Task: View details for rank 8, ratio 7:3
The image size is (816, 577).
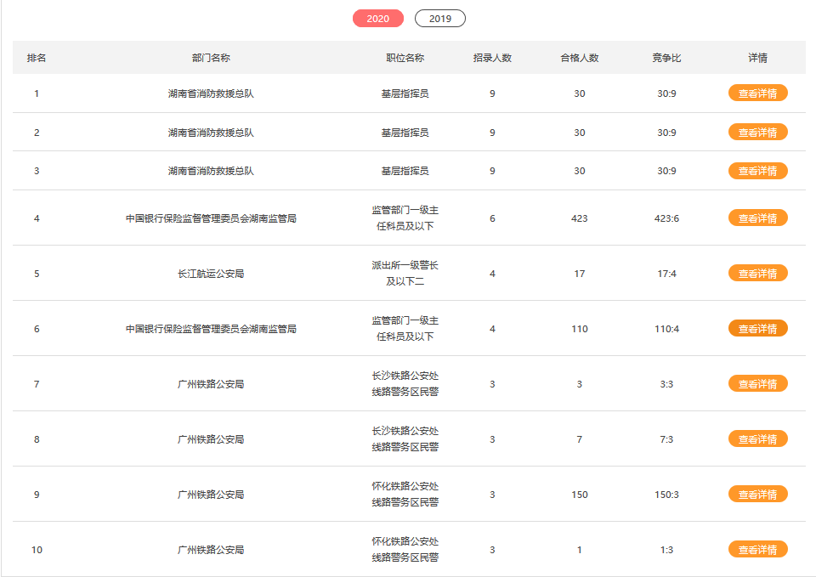Action: [757, 438]
